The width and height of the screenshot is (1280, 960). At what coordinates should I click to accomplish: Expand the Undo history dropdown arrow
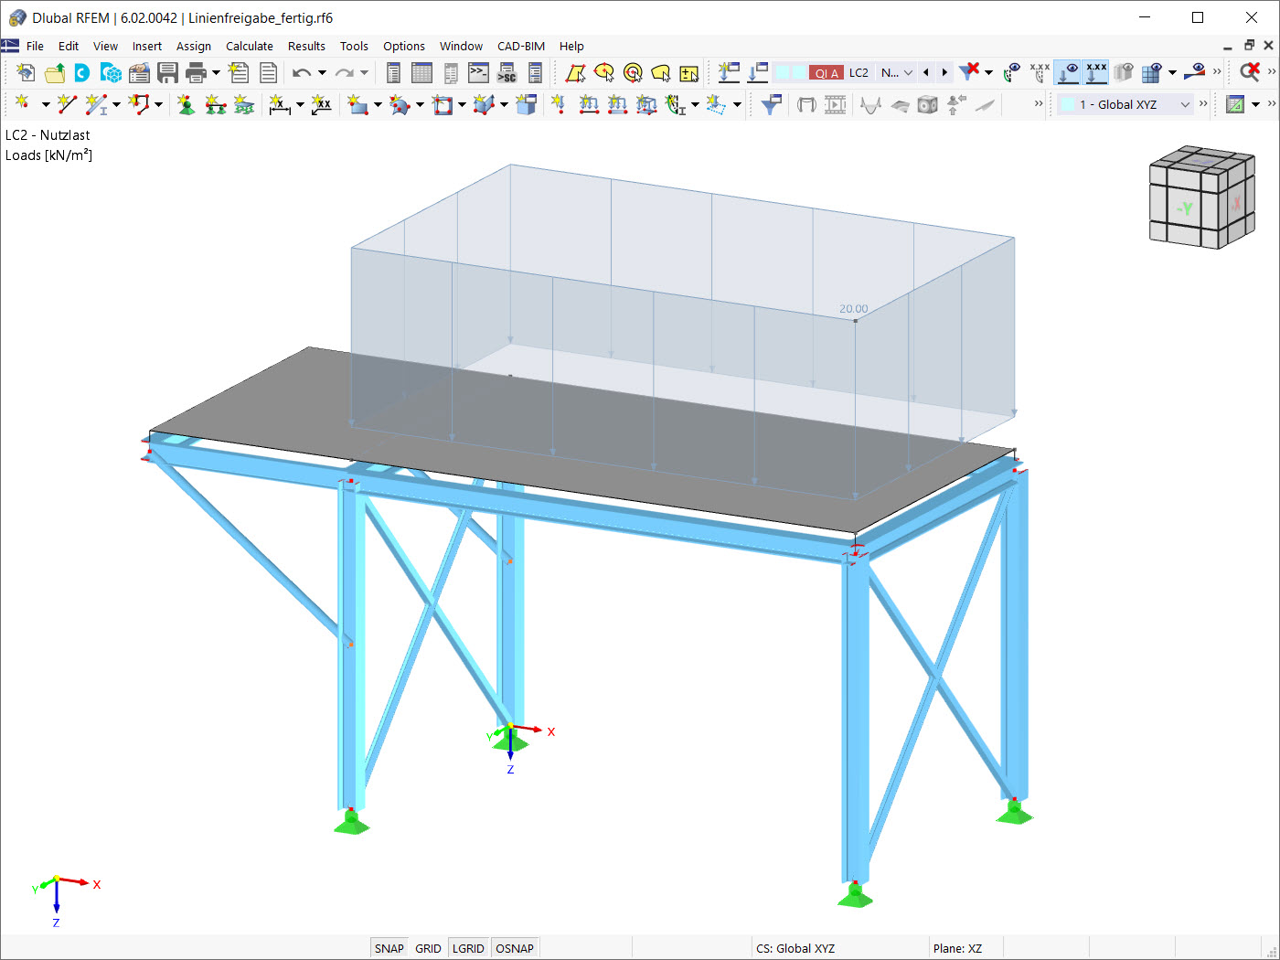pos(322,72)
